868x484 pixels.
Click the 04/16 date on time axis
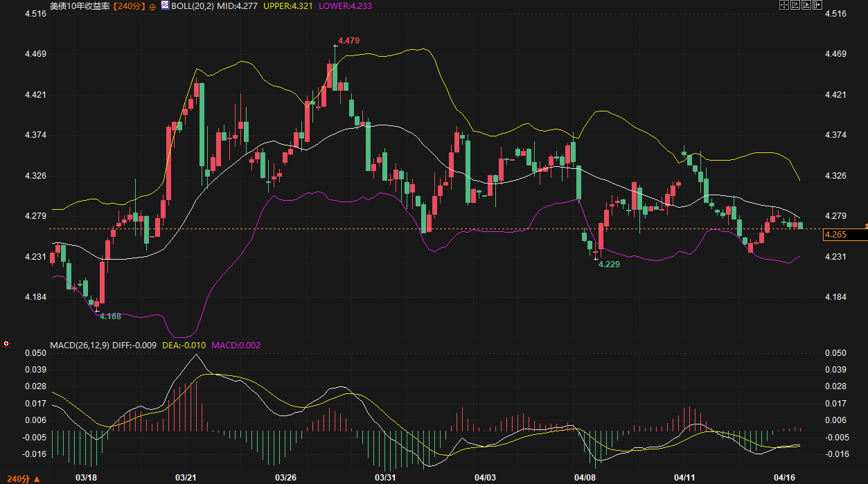click(784, 478)
